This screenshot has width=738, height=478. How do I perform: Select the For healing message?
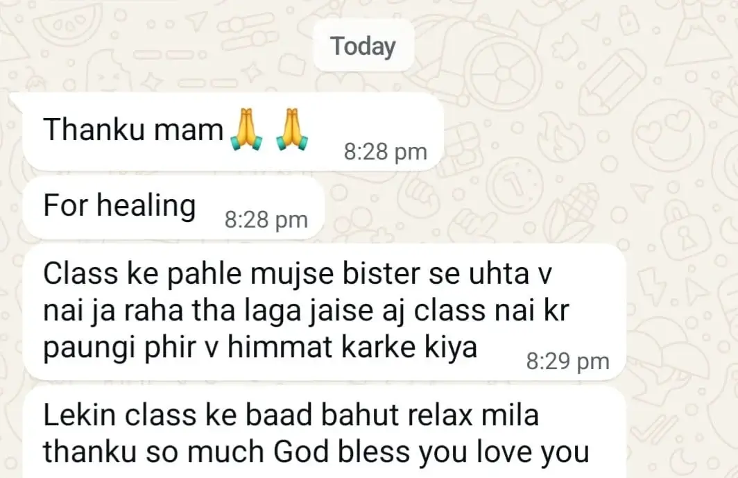click(x=173, y=207)
